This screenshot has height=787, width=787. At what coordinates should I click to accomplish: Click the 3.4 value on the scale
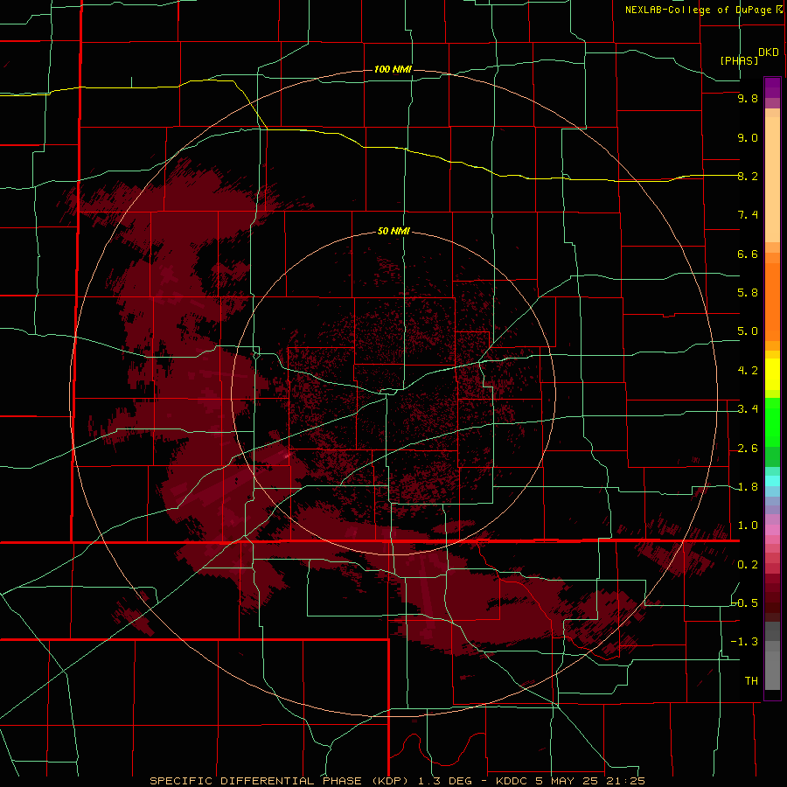click(x=748, y=409)
